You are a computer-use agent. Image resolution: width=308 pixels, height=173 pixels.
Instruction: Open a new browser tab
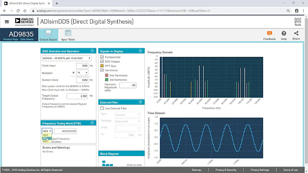pos(57,3)
